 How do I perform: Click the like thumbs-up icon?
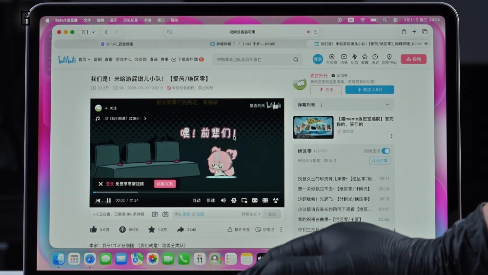click(x=93, y=230)
